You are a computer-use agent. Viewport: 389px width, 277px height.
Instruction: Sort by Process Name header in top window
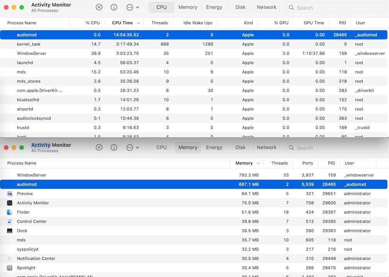(x=22, y=23)
